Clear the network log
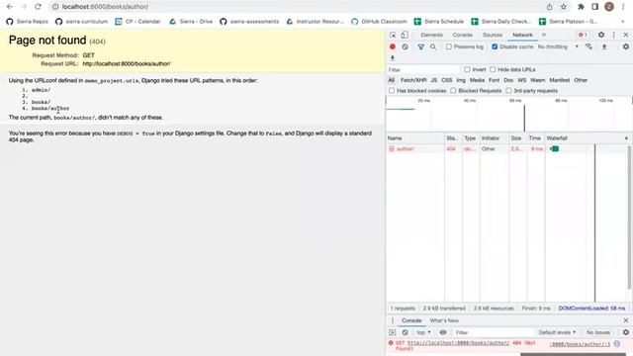Viewport: 633px width, 356px height. point(405,46)
